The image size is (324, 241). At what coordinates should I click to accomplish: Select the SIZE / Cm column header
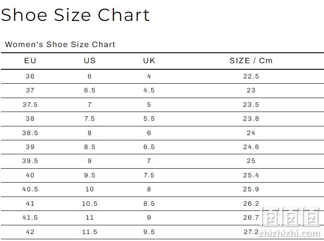point(251,61)
